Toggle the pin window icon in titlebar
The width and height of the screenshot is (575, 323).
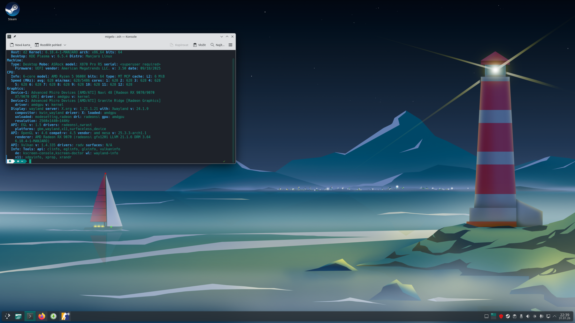pos(15,37)
